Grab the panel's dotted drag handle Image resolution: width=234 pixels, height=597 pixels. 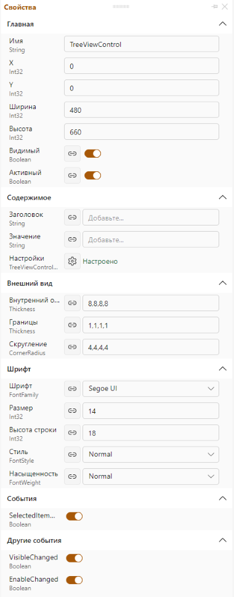(x=121, y=7)
